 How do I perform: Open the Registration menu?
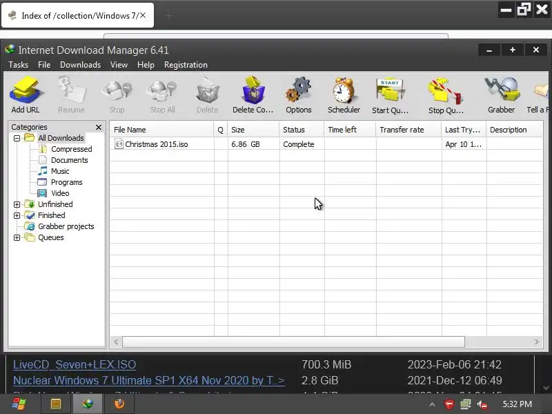click(186, 65)
